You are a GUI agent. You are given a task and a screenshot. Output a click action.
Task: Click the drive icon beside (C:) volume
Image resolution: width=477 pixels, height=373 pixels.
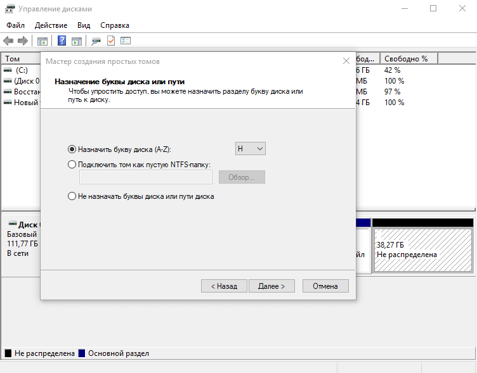pos(8,70)
